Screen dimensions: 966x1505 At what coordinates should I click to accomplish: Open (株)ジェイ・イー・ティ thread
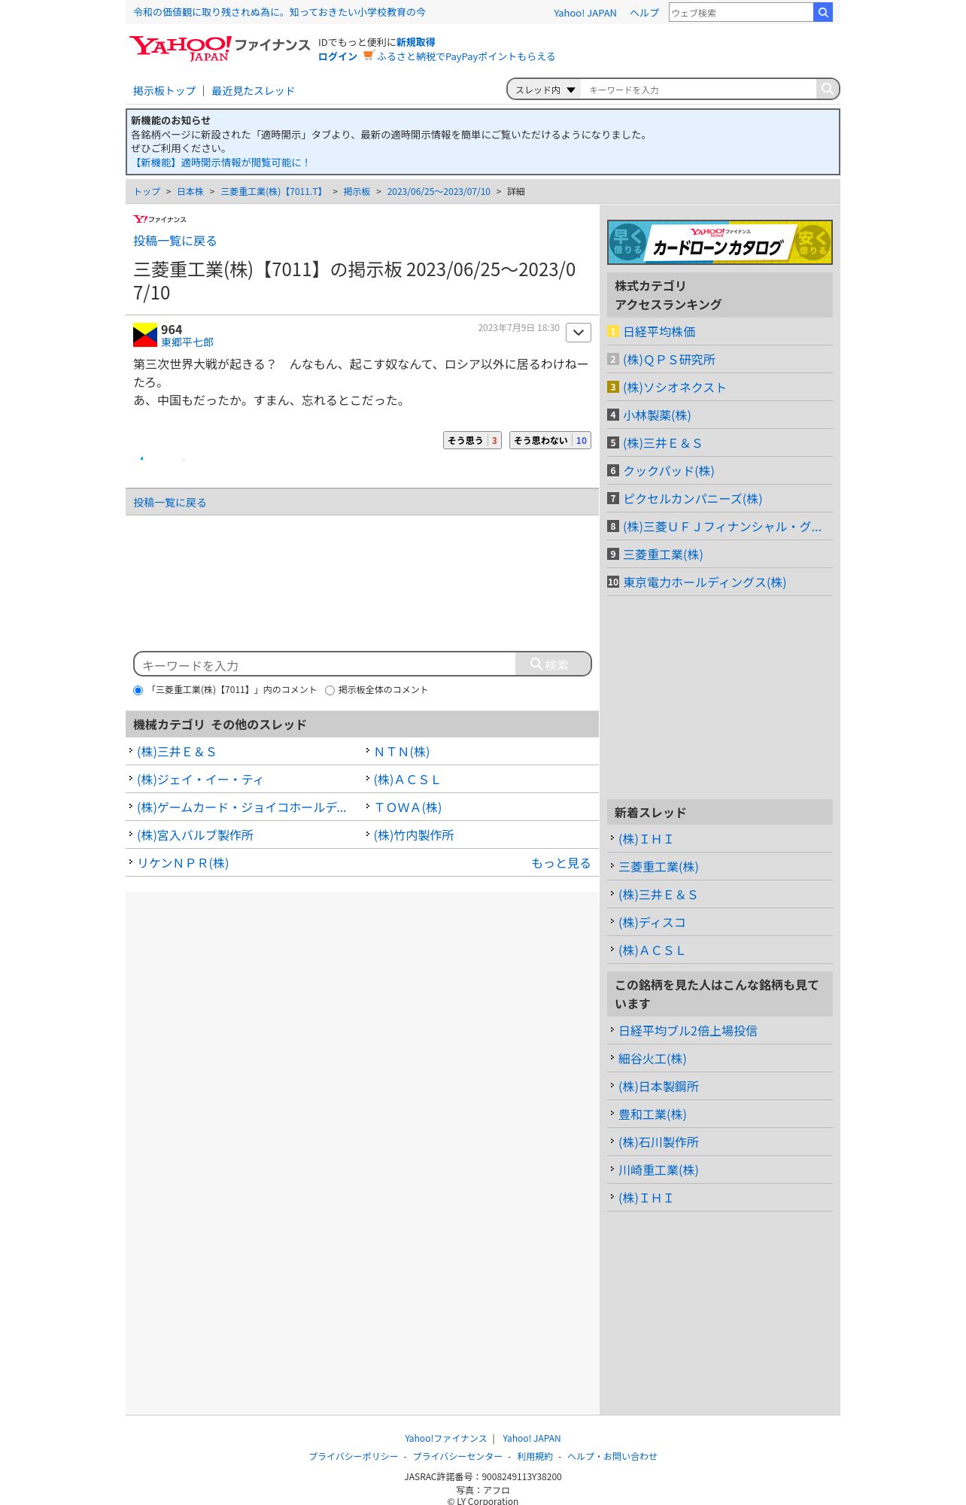point(200,780)
